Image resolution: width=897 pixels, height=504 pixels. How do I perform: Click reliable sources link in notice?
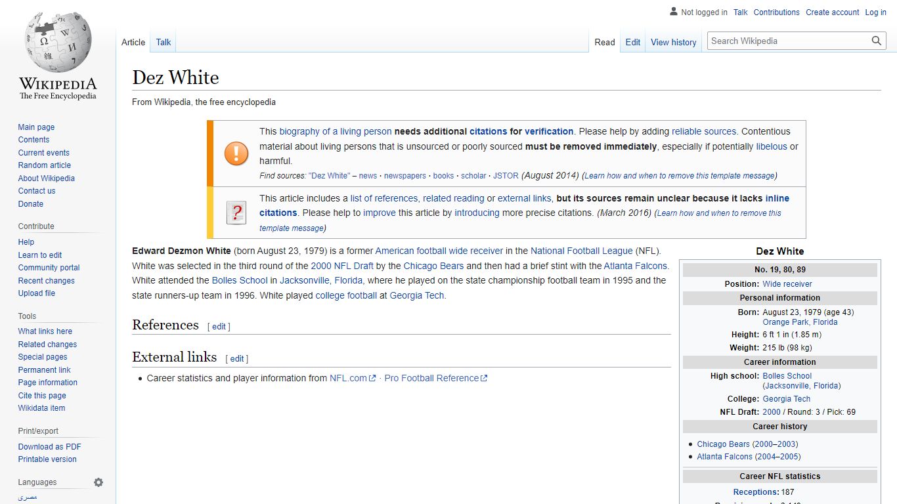coord(704,131)
